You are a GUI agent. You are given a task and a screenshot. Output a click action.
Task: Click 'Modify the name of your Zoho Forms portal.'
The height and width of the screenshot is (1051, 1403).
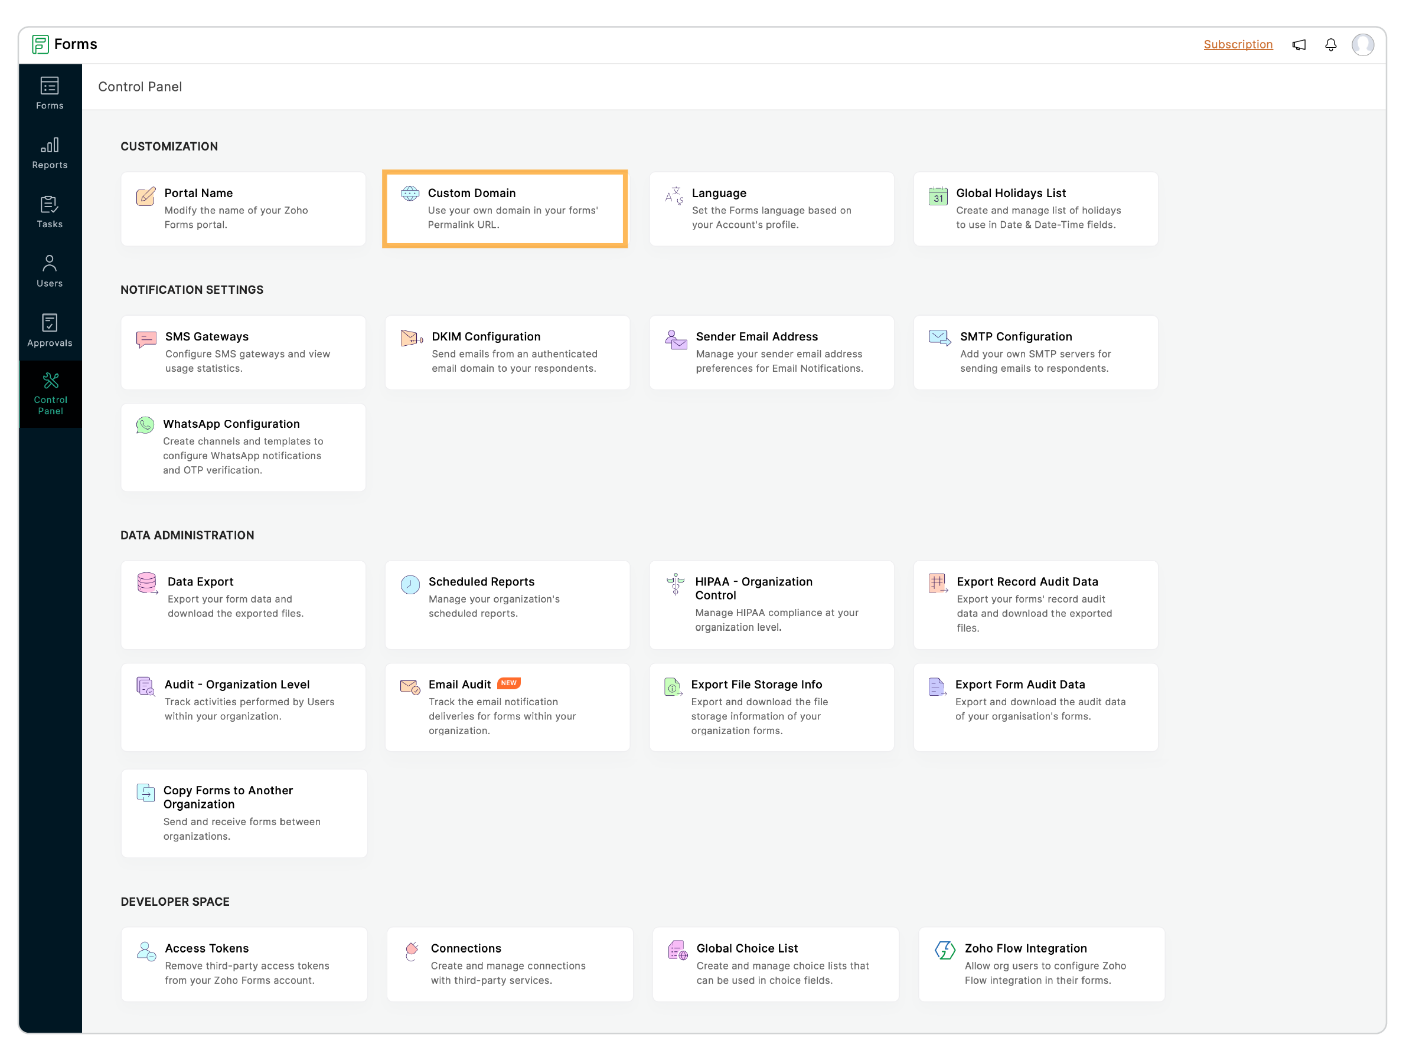pyautogui.click(x=236, y=217)
